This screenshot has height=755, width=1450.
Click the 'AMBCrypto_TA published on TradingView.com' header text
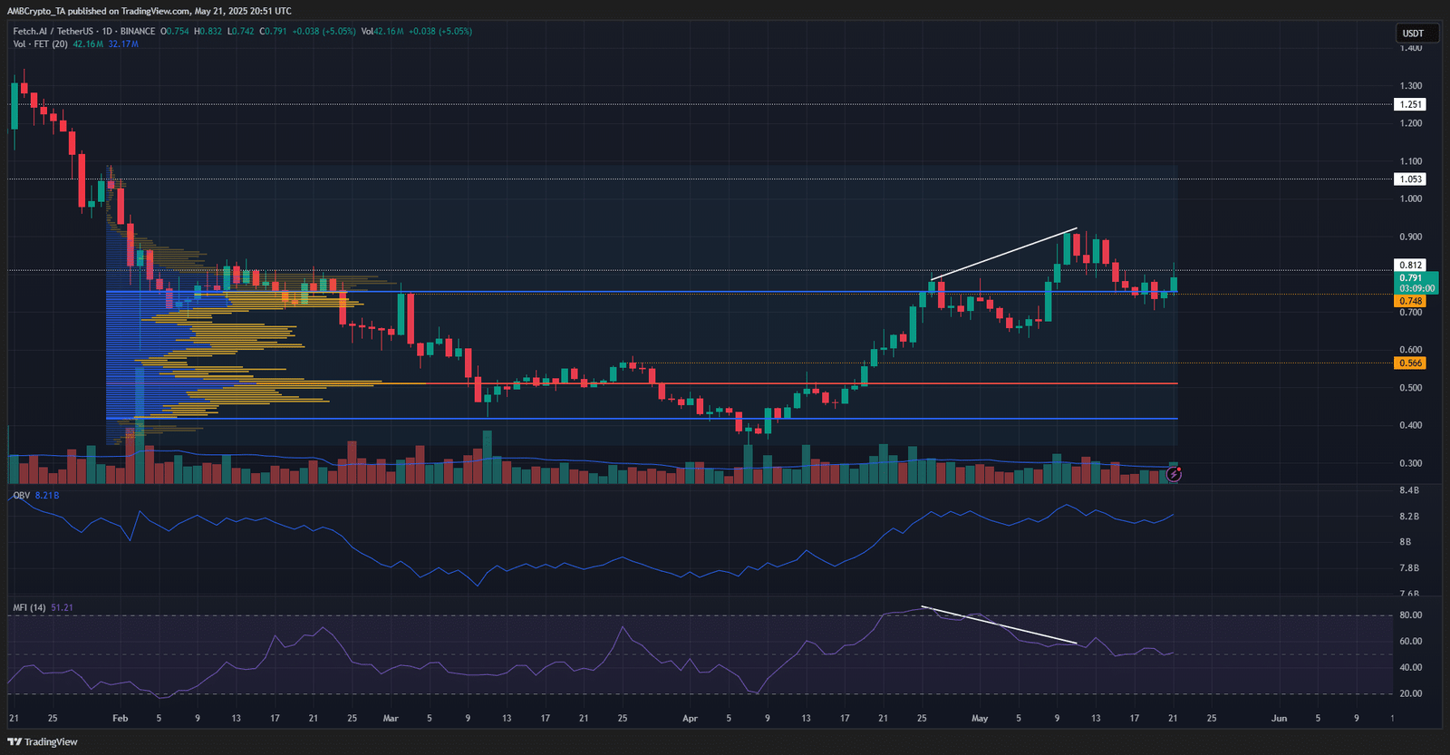tap(99, 11)
